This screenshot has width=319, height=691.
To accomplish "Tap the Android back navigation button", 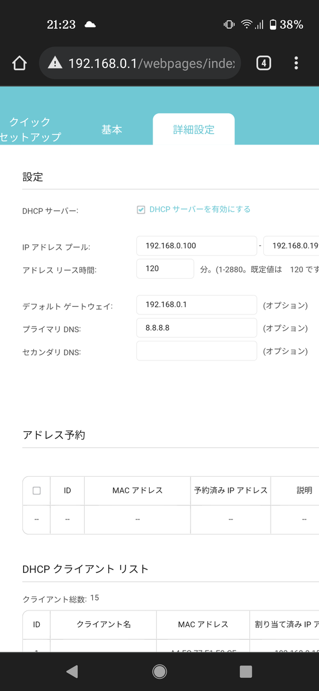I will pos(71,671).
